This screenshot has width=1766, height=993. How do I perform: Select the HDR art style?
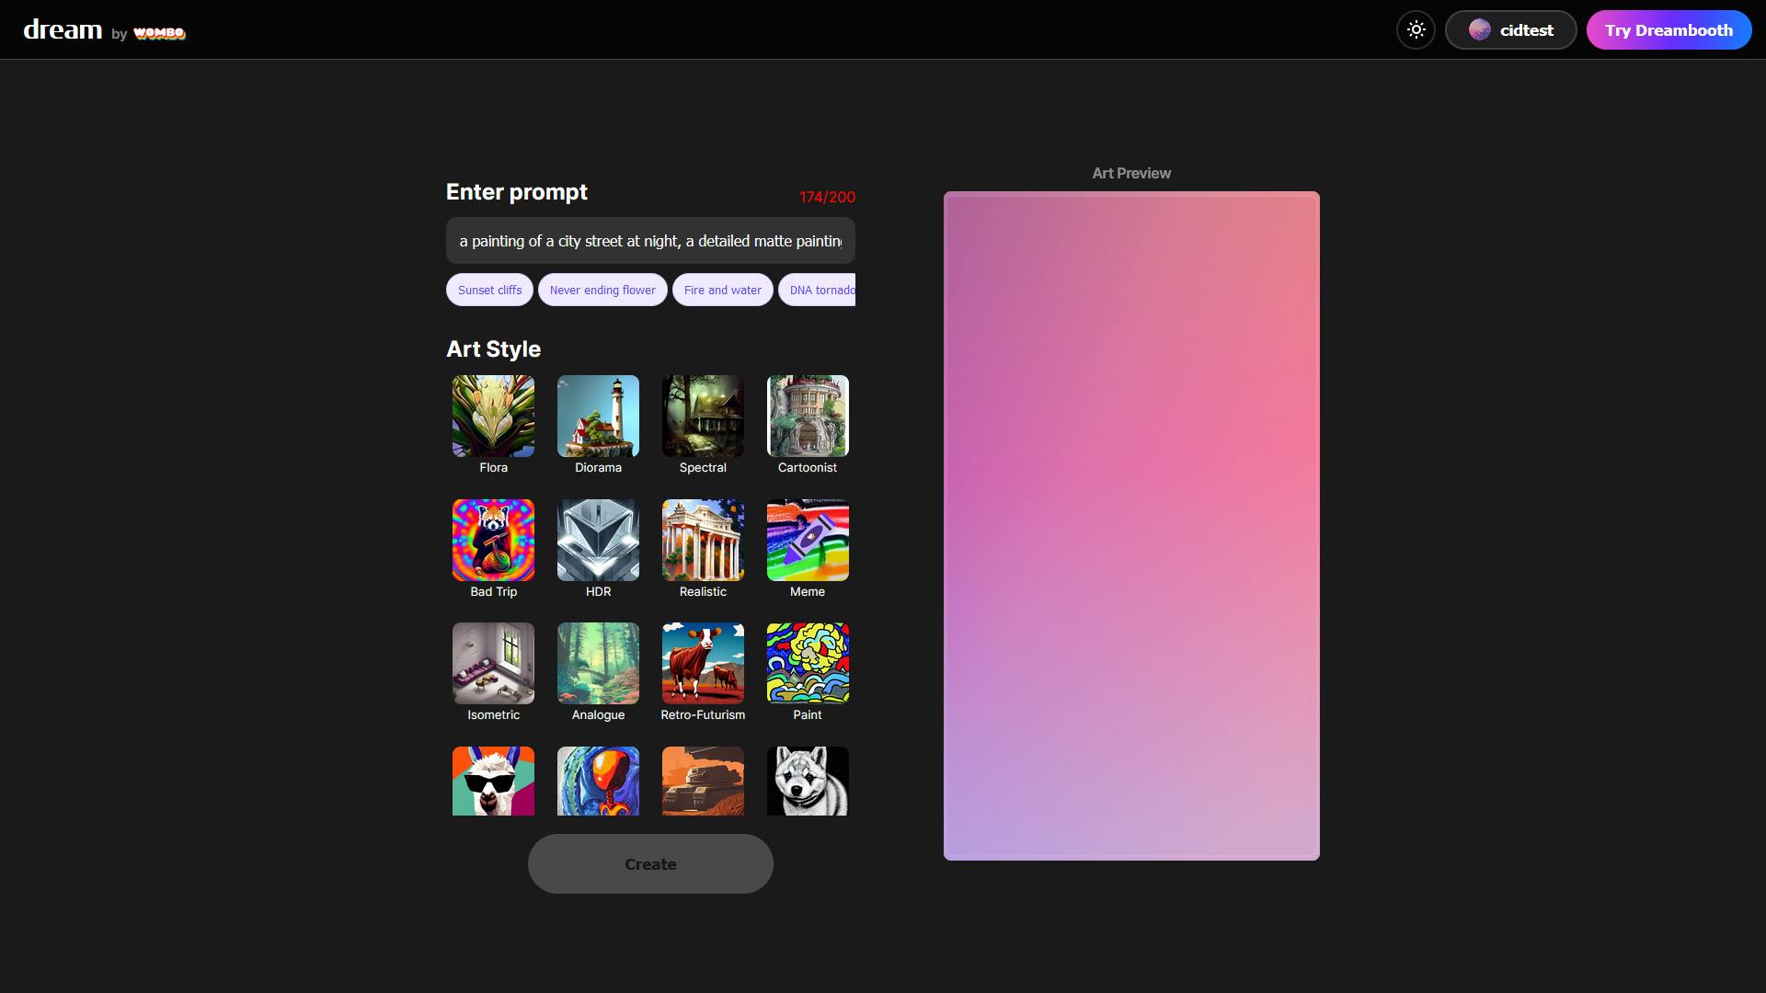pos(598,541)
